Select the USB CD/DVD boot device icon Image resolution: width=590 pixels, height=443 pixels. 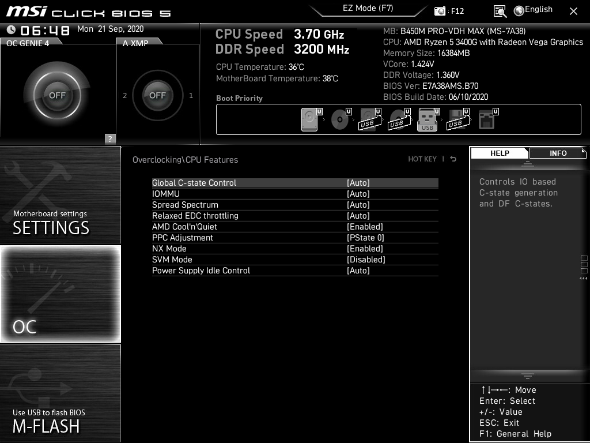click(400, 119)
